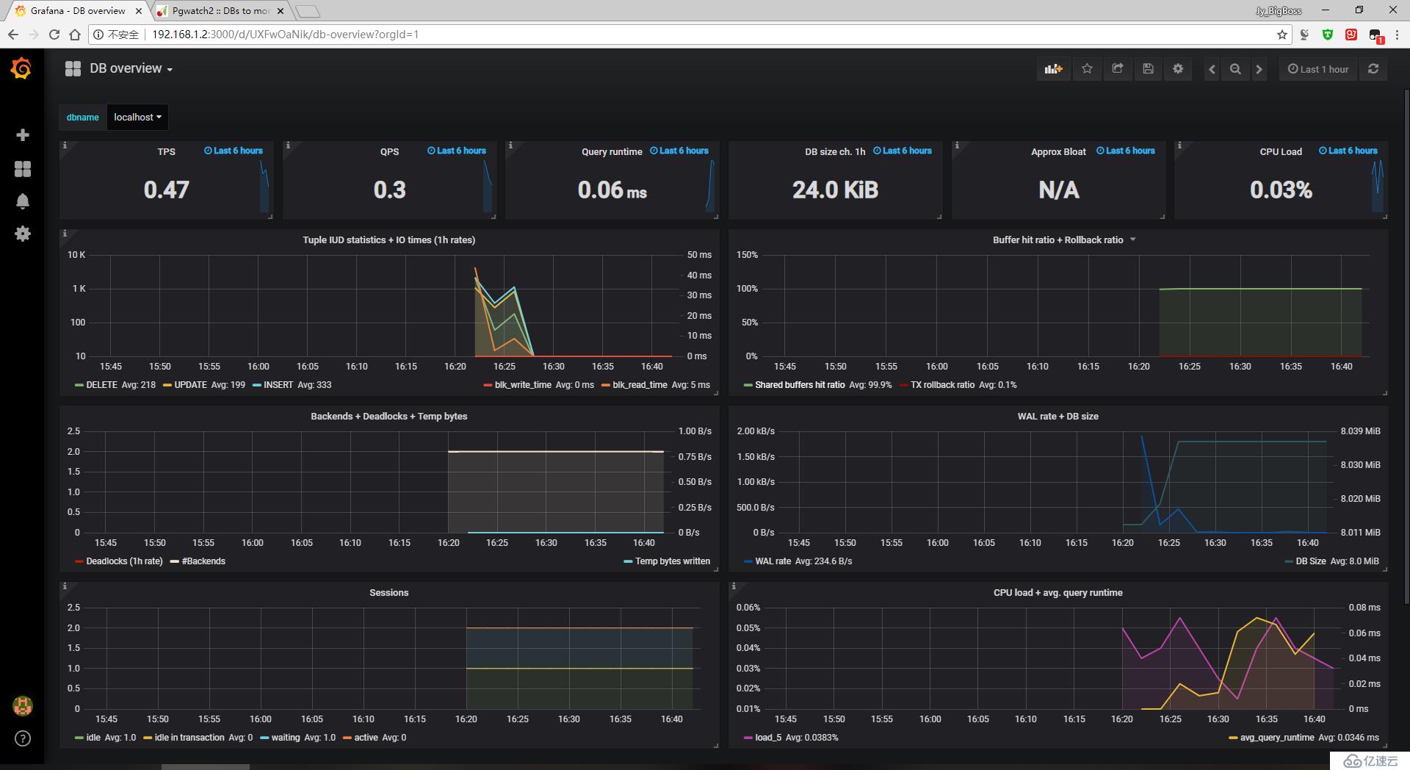The image size is (1410, 770).
Task: Click the QPS panel title
Action: click(390, 152)
